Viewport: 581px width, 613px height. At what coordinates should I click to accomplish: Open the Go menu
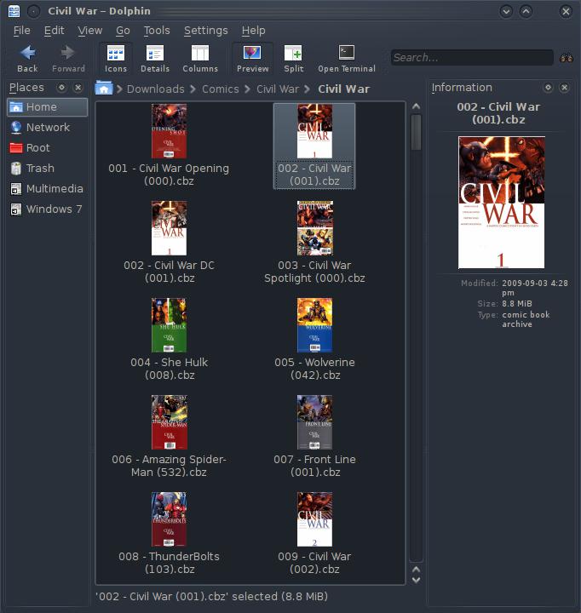pos(123,31)
